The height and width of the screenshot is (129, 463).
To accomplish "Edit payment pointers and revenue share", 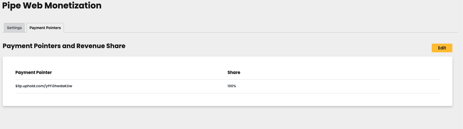I will [442, 48].
